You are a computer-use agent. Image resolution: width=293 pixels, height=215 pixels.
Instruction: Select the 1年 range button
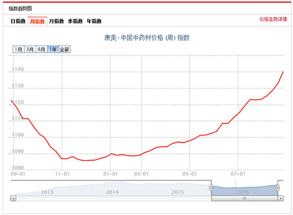pos(53,49)
